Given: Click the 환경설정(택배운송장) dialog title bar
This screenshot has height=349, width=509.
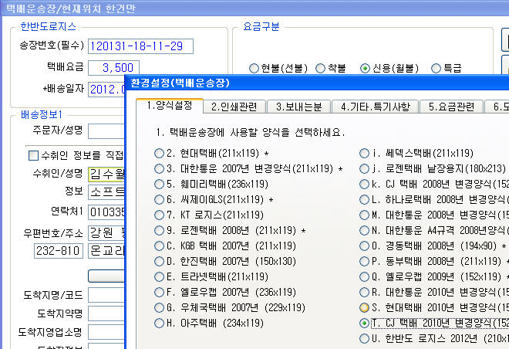Looking at the screenshot, I should 317,83.
